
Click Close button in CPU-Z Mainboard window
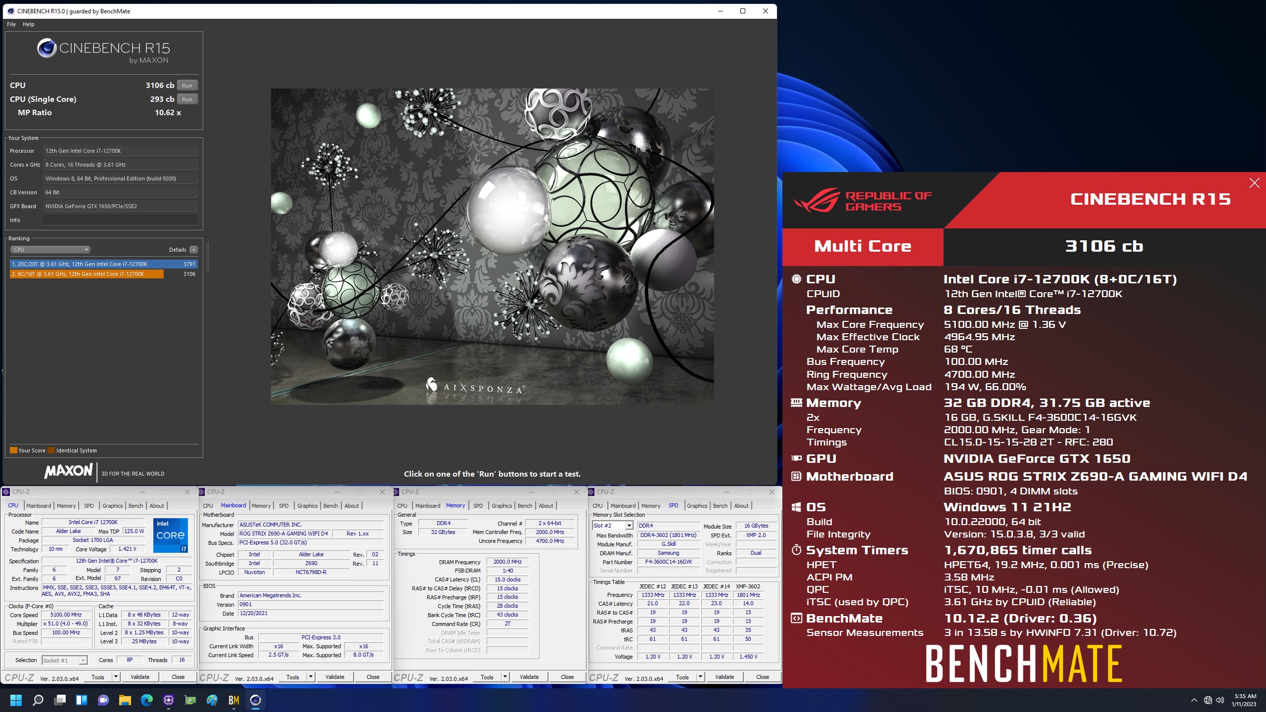pos(373,677)
